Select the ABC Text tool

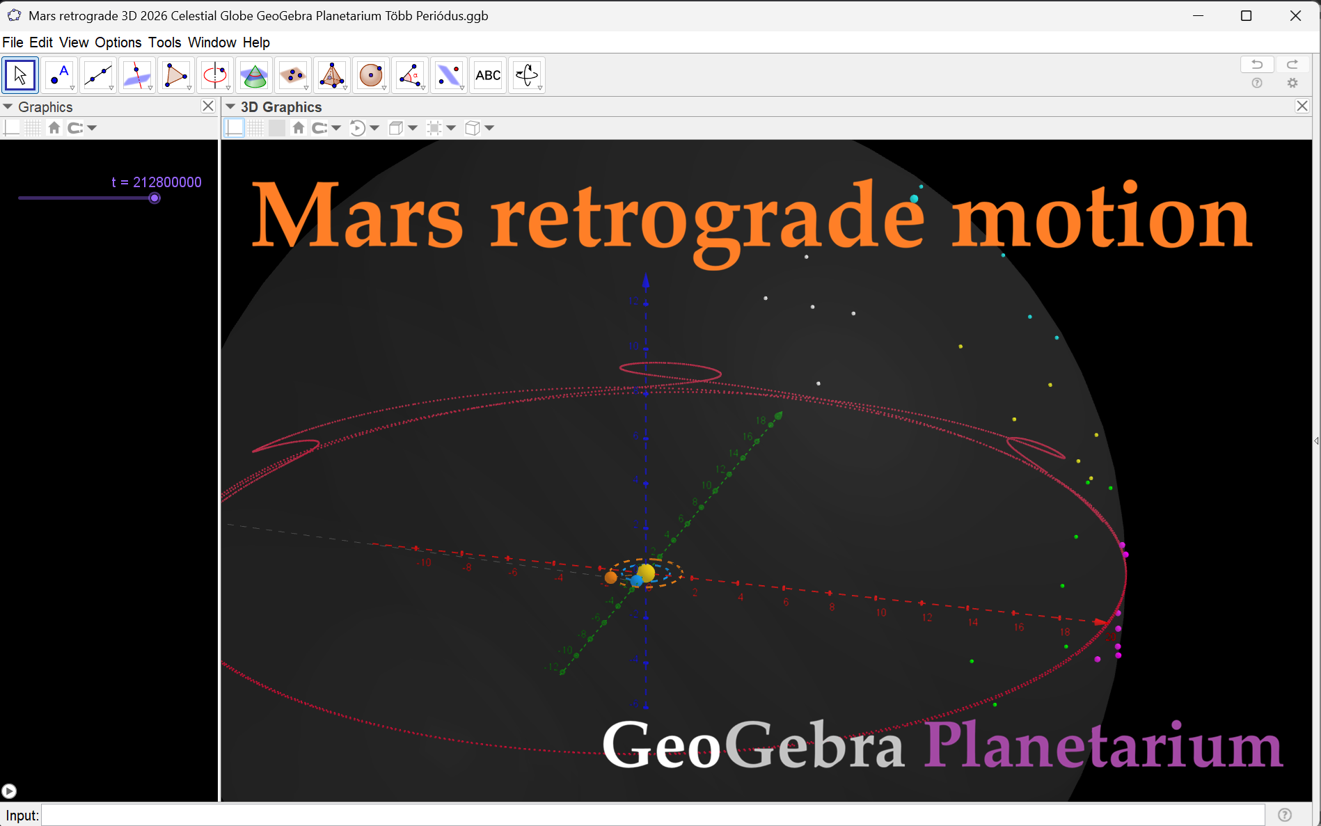point(488,75)
